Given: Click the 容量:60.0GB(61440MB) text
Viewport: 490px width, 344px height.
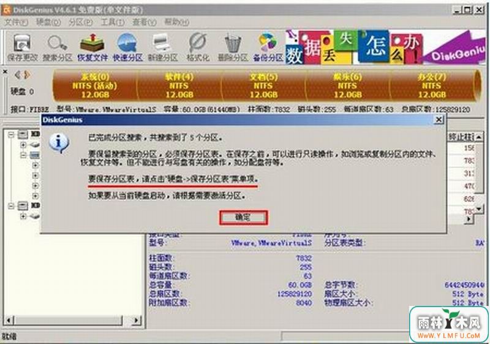Looking at the screenshot, I should tap(202, 109).
